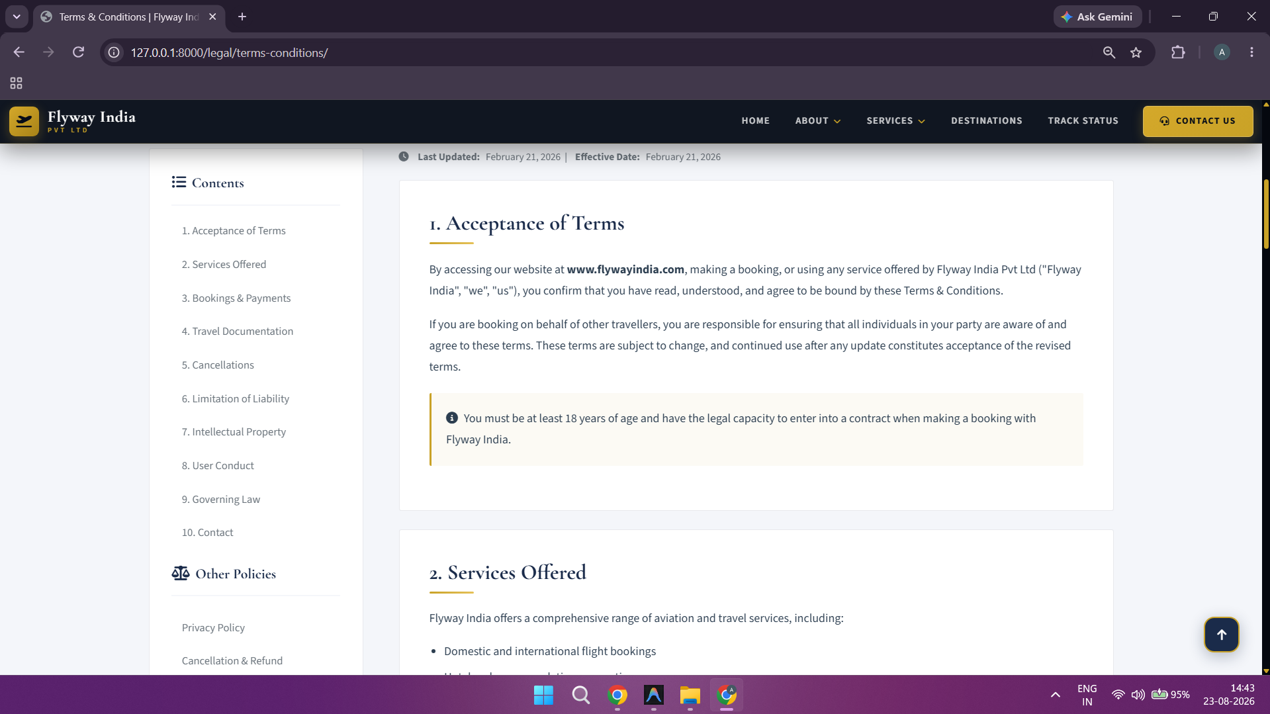The image size is (1270, 714).
Task: Click the browser back arrow
Action: (x=19, y=52)
